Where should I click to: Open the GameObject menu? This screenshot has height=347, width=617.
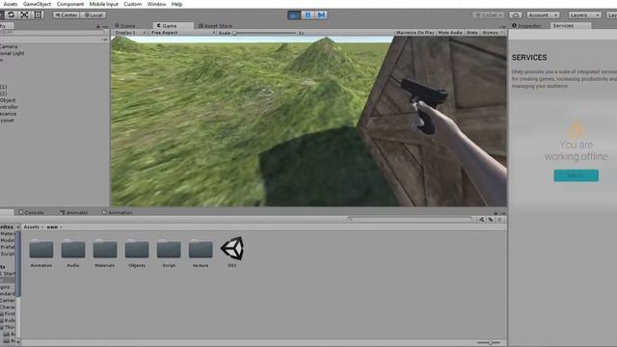coord(37,4)
